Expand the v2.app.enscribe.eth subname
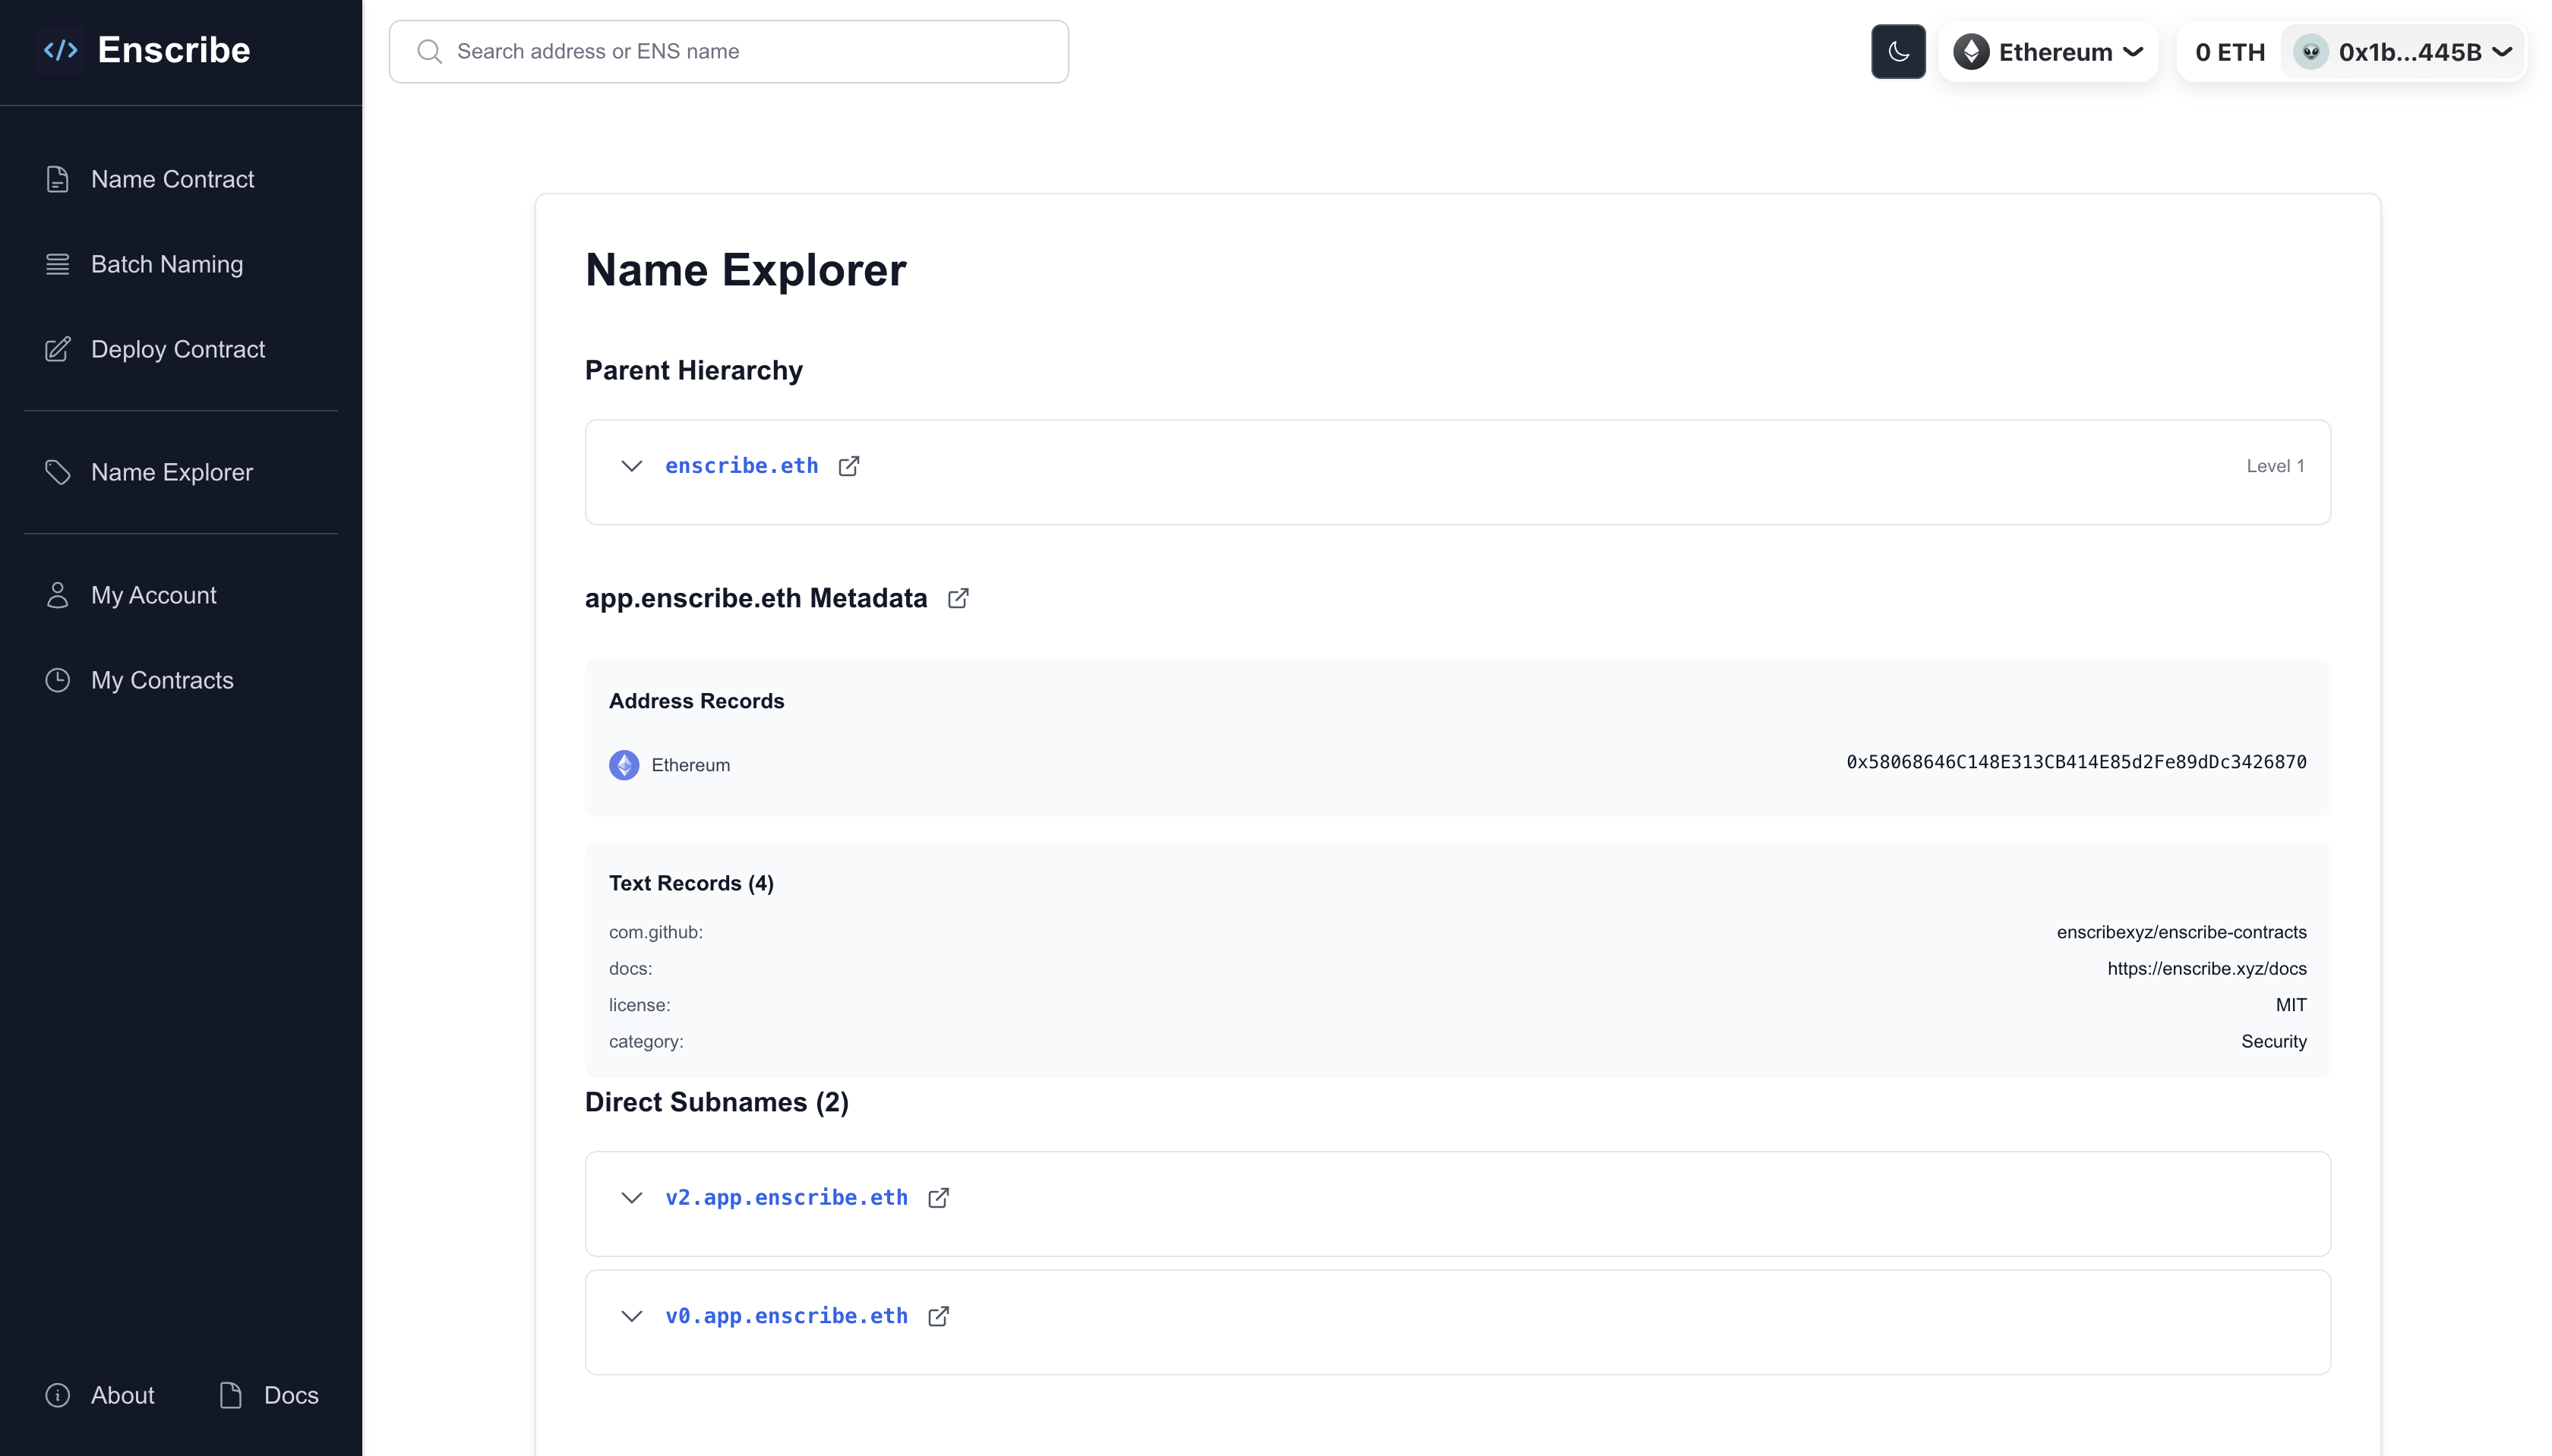 pyautogui.click(x=630, y=1197)
